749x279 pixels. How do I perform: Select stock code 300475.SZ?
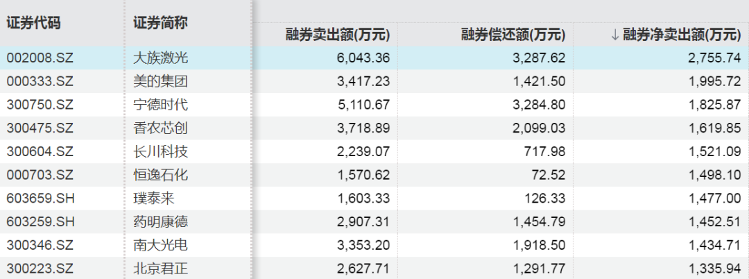click(40, 128)
